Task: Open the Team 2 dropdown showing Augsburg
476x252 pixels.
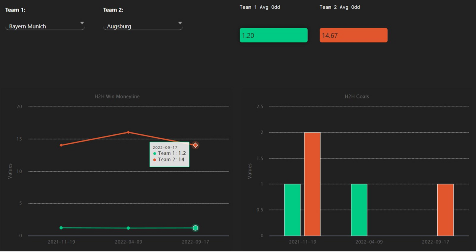Action: [x=143, y=26]
